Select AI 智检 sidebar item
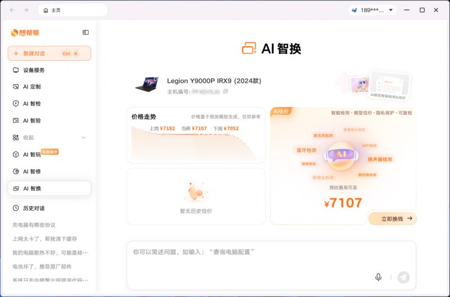The height and width of the screenshot is (297, 450). (49, 103)
